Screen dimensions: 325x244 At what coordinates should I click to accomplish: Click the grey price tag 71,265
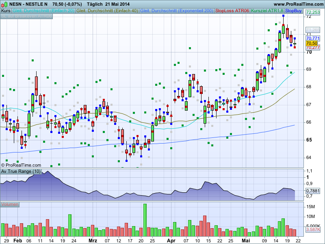tap(313, 30)
